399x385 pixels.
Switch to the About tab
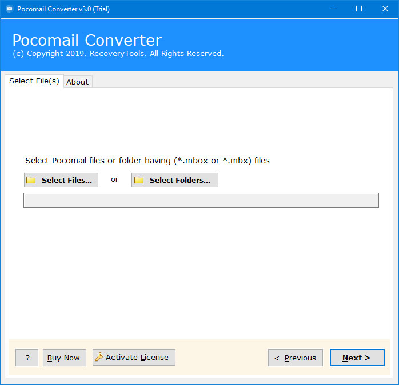tap(78, 82)
